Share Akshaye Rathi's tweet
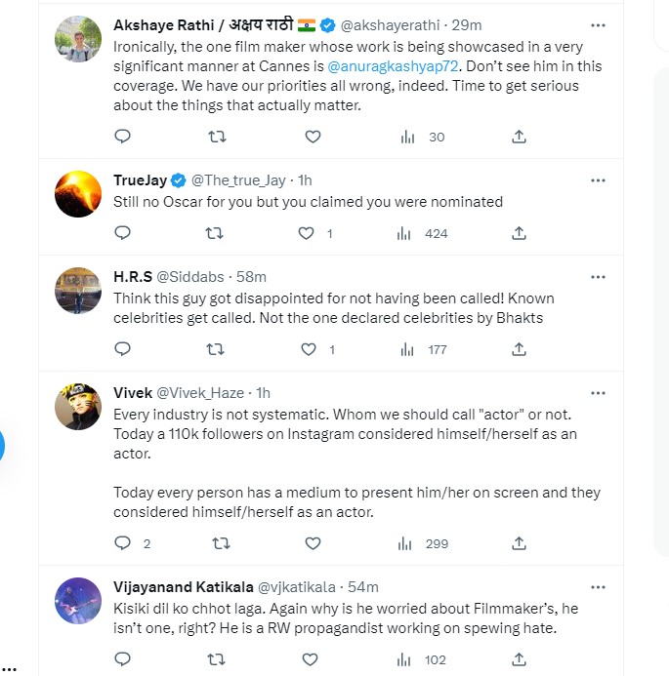The image size is (669, 676). (520, 137)
